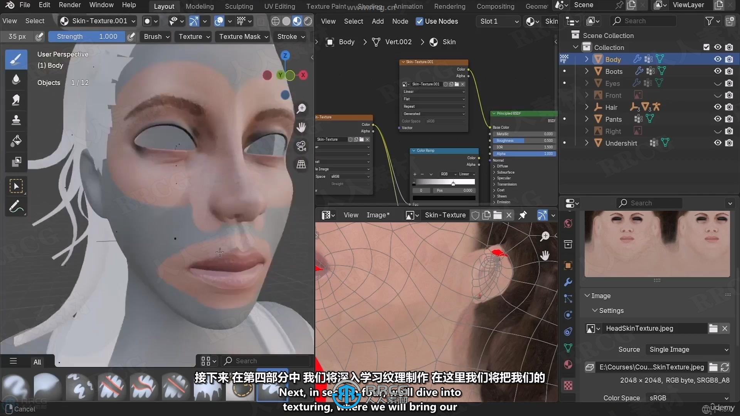Select wireframe viewport shading mode
The width and height of the screenshot is (740, 416).
pyautogui.click(x=275, y=21)
